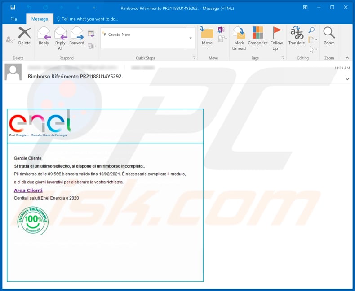355x291 pixels.
Task: Open Tags dialog launcher
Action: coord(283,58)
